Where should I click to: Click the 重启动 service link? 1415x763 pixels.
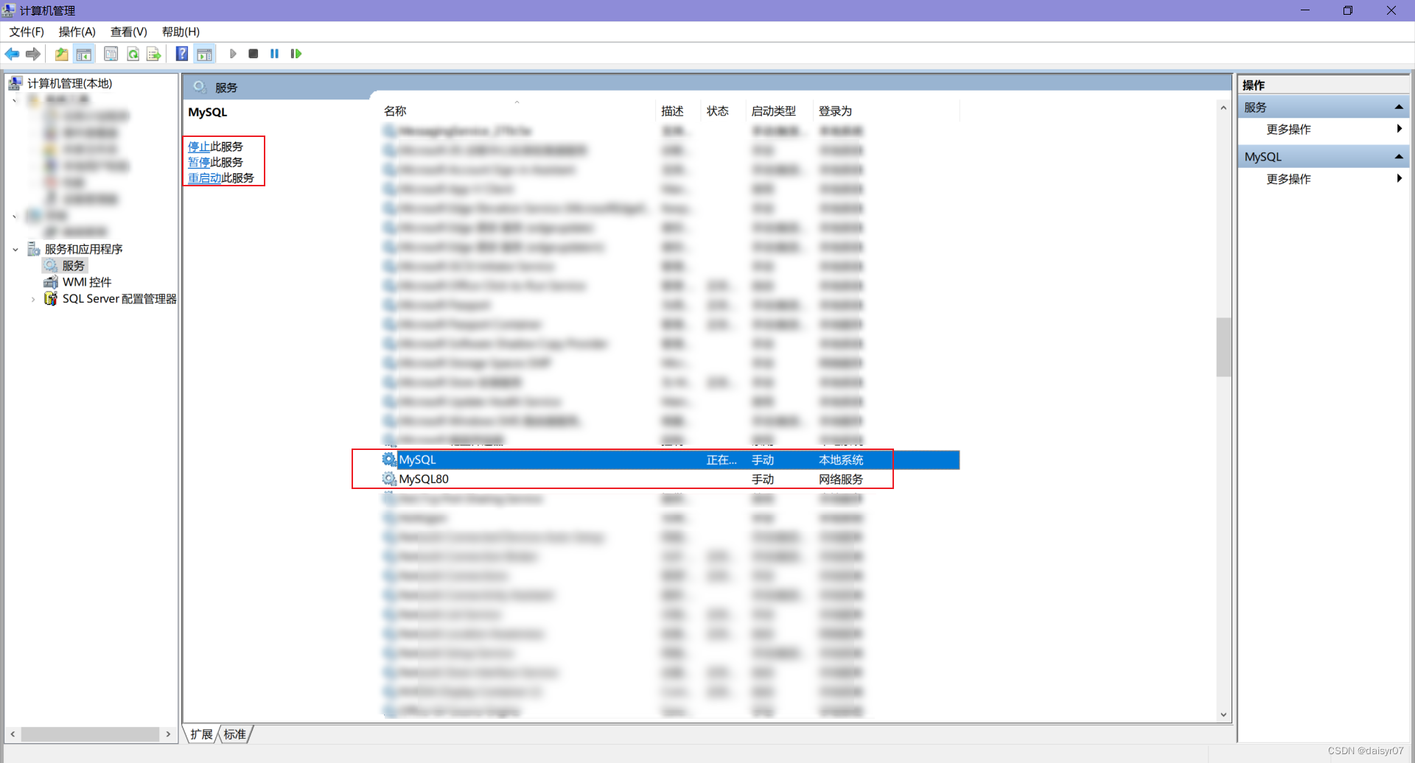(205, 177)
